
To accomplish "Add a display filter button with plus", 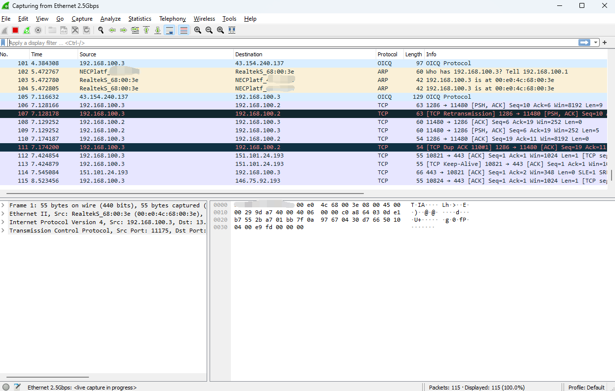I will (605, 43).
